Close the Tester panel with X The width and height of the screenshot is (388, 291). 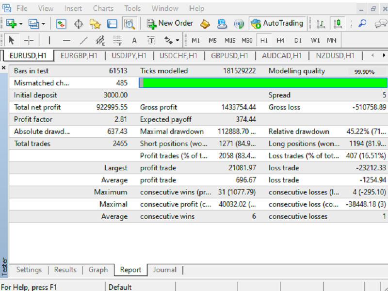pos(3,67)
